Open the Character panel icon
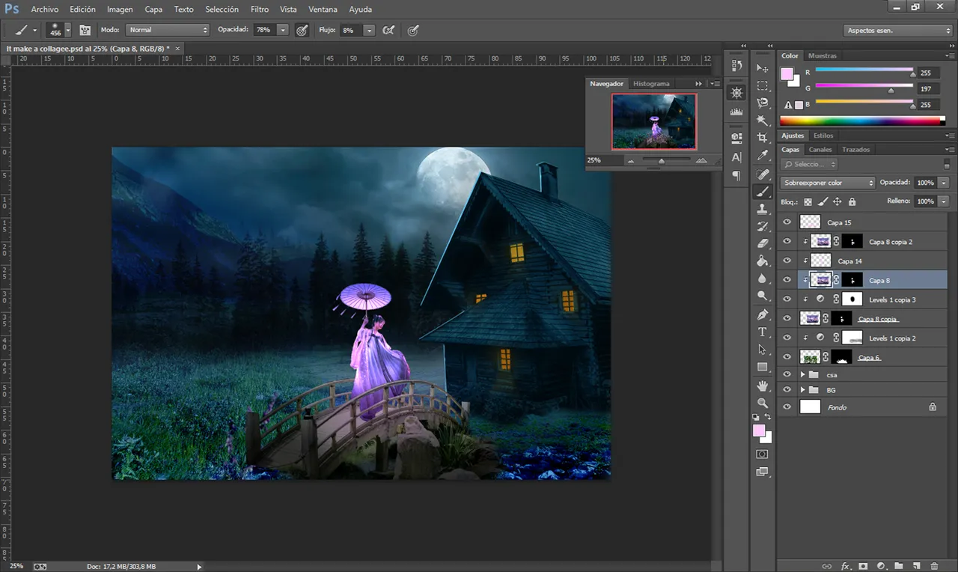The image size is (958, 572). pos(736,157)
